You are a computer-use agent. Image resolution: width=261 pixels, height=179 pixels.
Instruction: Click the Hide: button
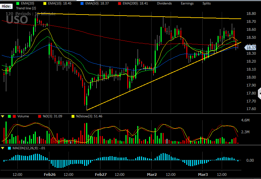pos(6,6)
